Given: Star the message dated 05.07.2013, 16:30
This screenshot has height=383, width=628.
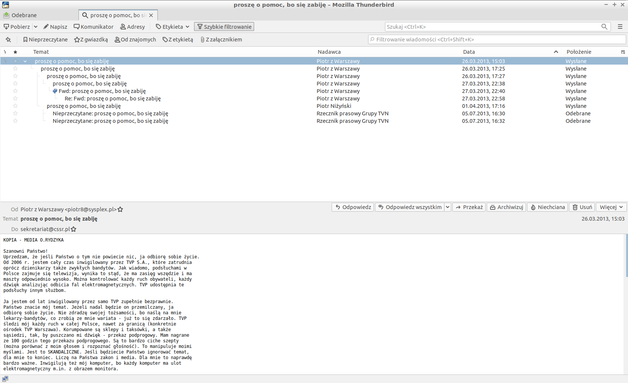Looking at the screenshot, I should [15, 113].
